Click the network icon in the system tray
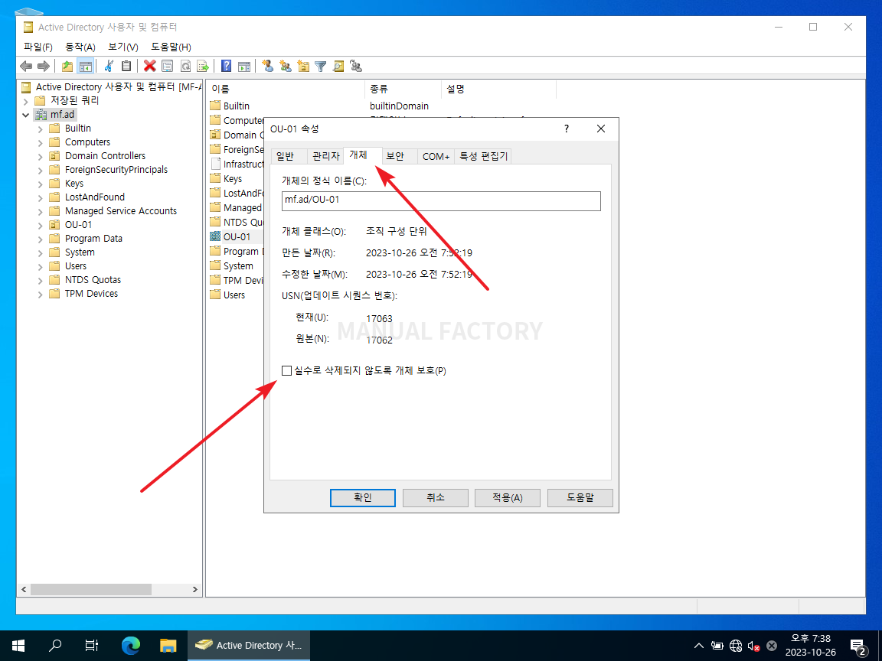The height and width of the screenshot is (661, 882). [736, 646]
